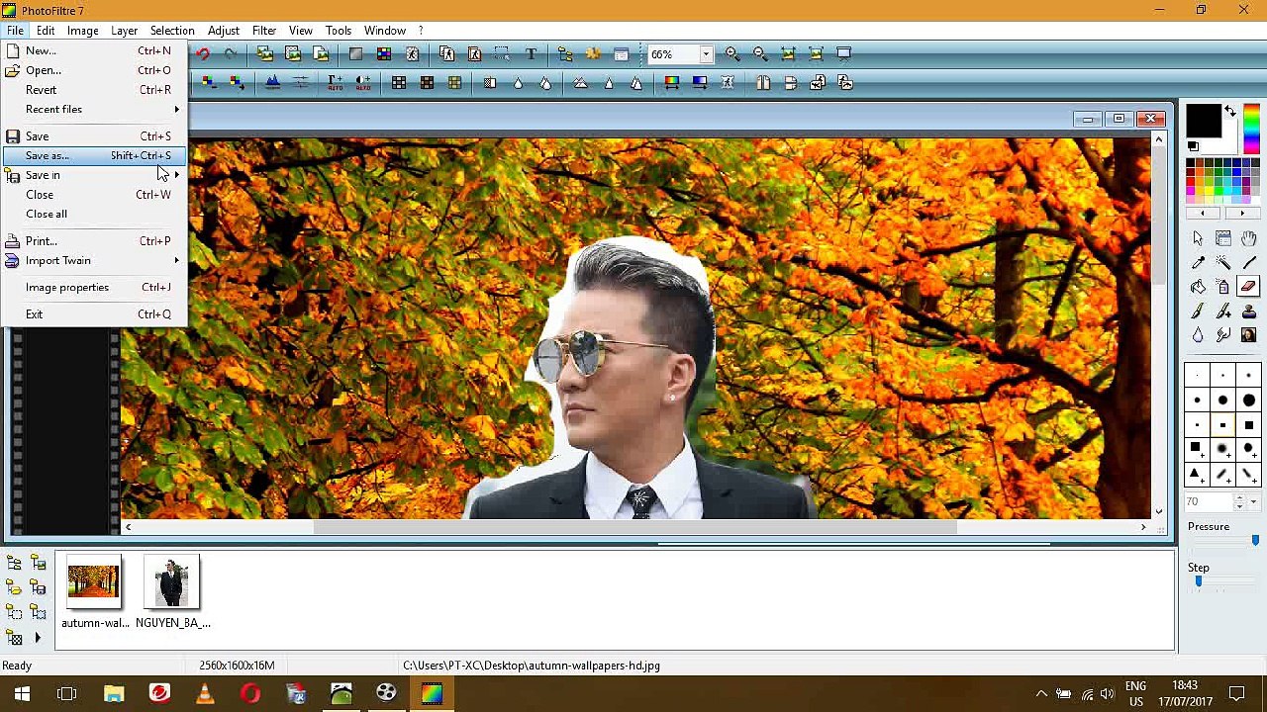Select the Blur drop tool

(x=1198, y=335)
